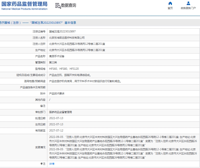Click the 注册证编号 label
This screenshot has width=200, height=168.
[39, 31]
